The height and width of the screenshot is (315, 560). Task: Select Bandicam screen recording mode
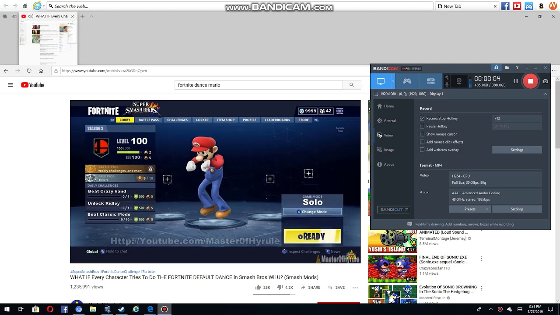click(x=381, y=81)
